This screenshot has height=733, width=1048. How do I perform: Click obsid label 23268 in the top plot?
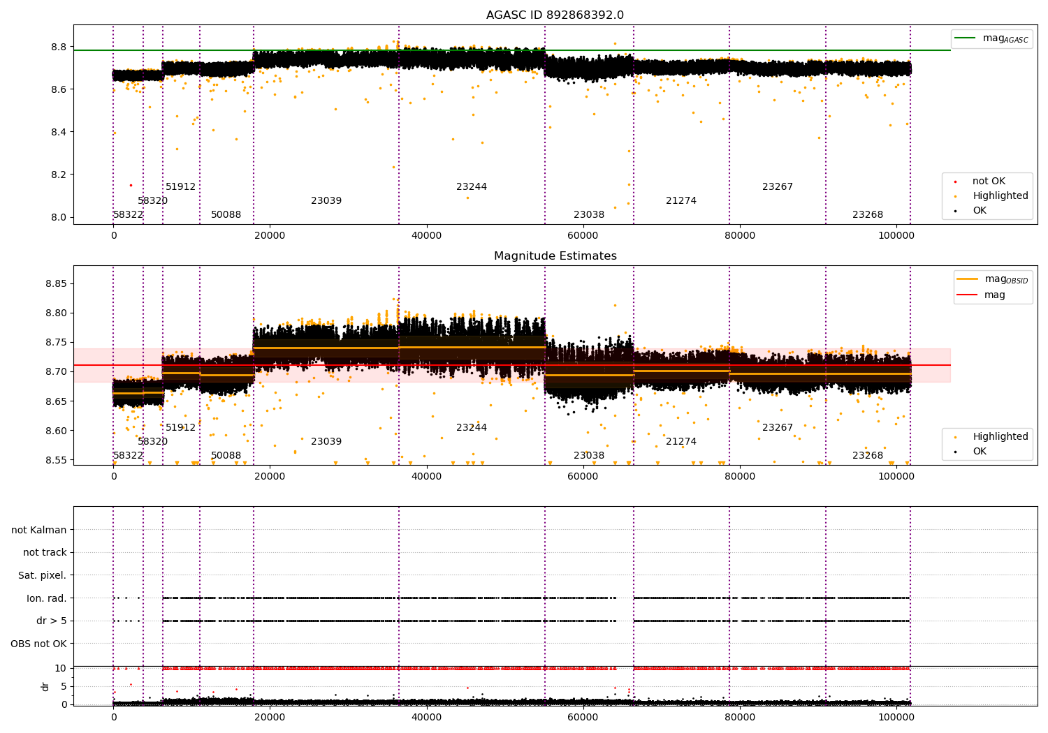click(868, 215)
